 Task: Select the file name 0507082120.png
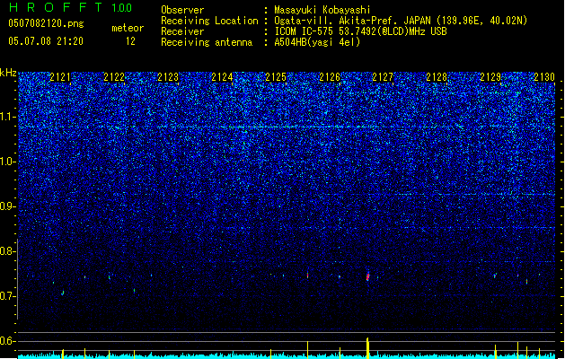pyautogui.click(x=46, y=23)
